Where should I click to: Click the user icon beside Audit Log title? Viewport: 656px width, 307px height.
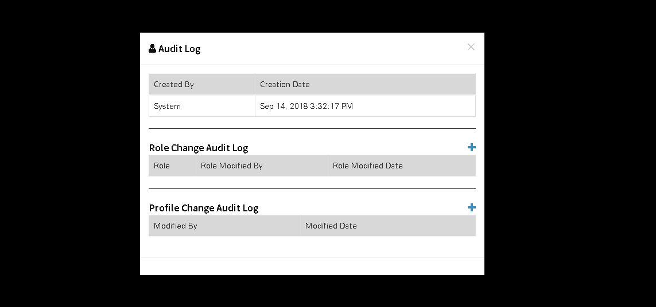pos(152,49)
